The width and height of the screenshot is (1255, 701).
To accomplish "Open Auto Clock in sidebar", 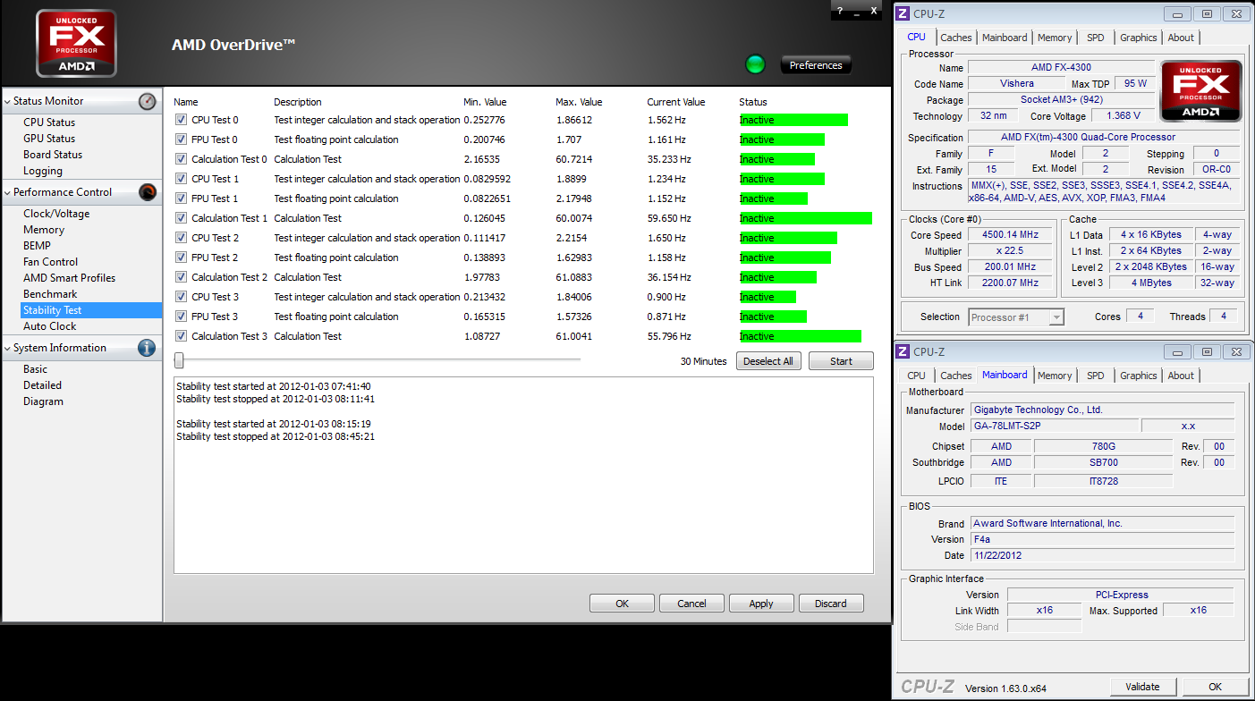I will pos(50,326).
